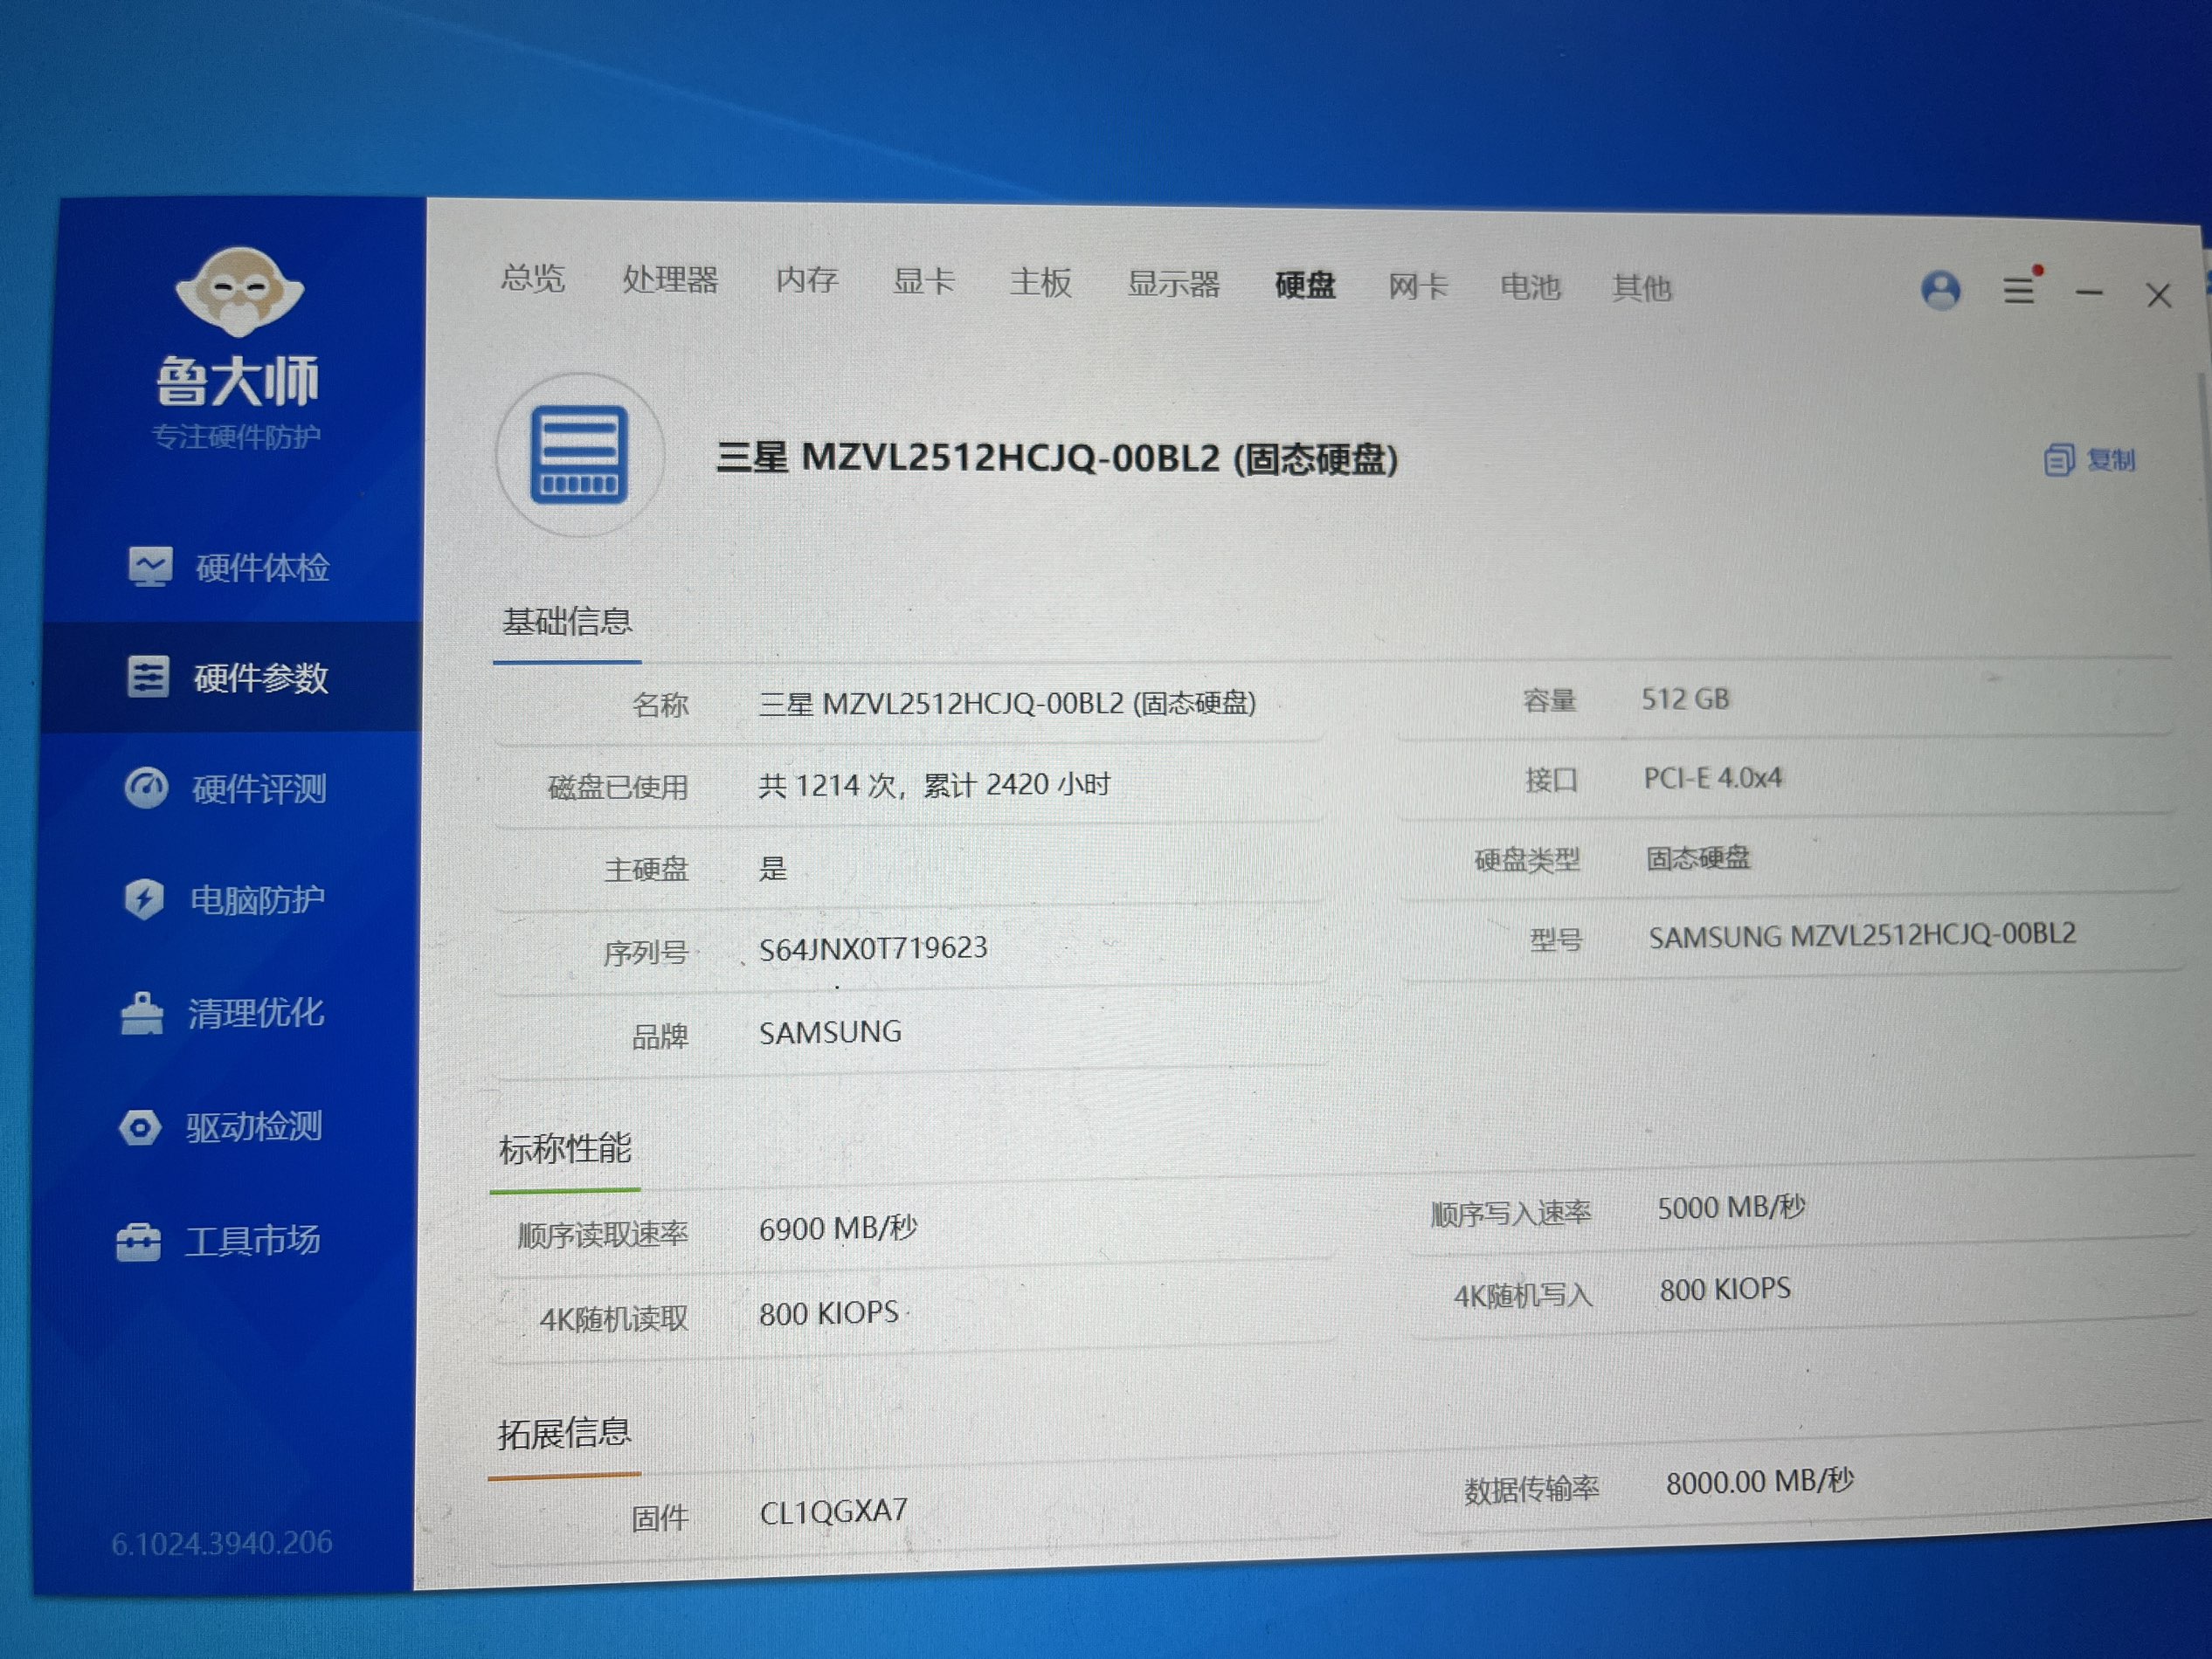Select the 硬件参数 sidebar label

[261, 678]
